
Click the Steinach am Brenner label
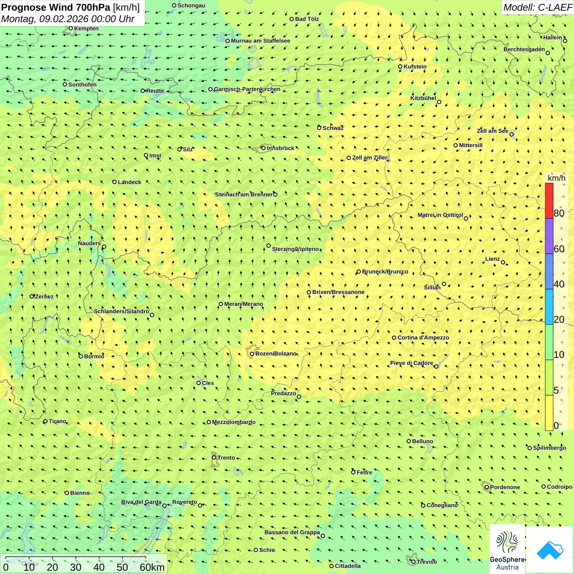pos(244,194)
